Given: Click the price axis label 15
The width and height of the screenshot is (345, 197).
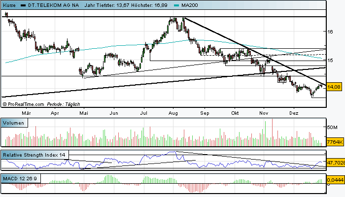Looking at the screenshot, I should [330, 60].
